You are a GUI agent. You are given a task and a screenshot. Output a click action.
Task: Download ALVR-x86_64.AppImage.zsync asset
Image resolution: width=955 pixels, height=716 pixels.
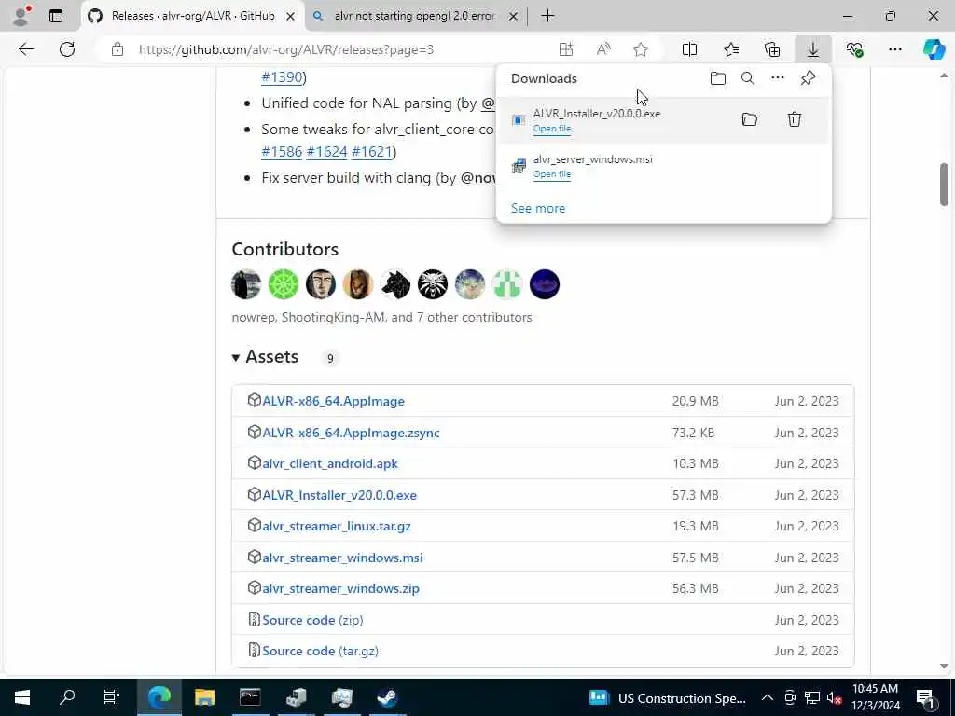pos(351,433)
